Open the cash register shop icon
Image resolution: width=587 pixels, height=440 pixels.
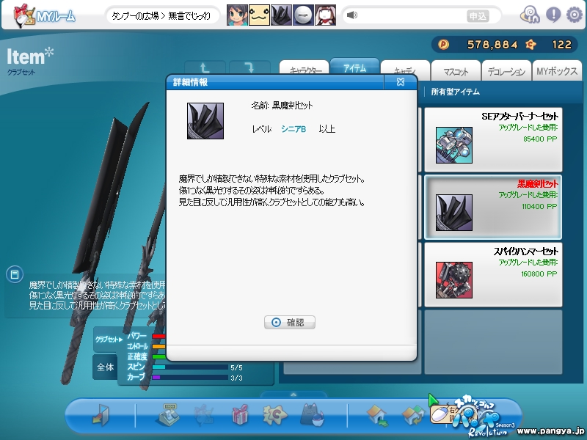click(x=167, y=414)
